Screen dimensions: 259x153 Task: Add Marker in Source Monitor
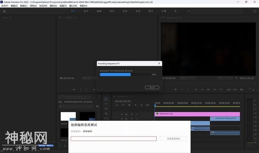tap(74, 90)
